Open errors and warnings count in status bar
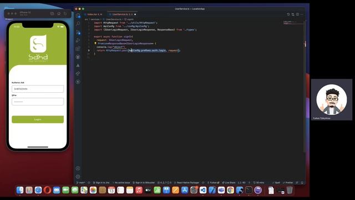The height and width of the screenshot is (200, 355). (164, 183)
